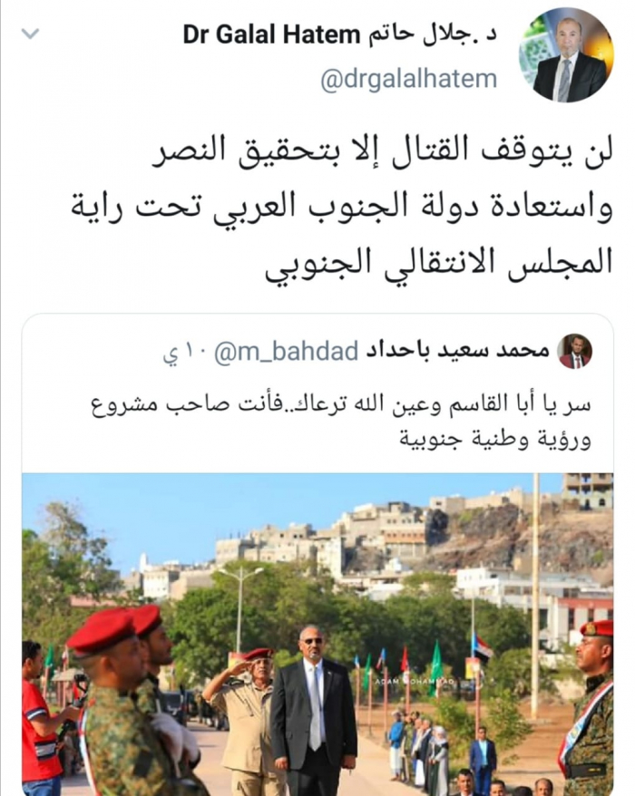Open quoted text starting سر يا أبا القاسم
Screen dimensions: 635x796
point(341,405)
